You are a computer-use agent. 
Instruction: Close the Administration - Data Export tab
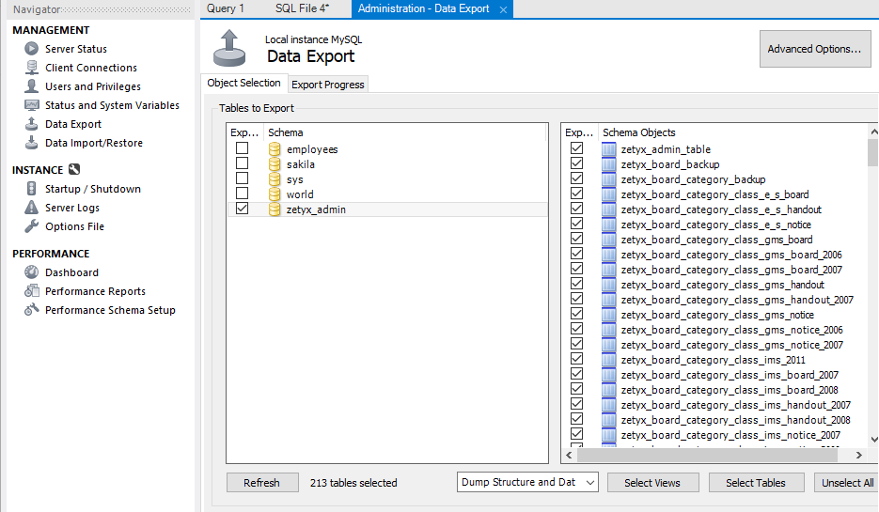[x=503, y=9]
